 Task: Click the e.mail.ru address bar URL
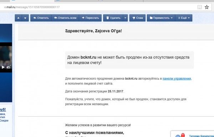tap(32, 7)
